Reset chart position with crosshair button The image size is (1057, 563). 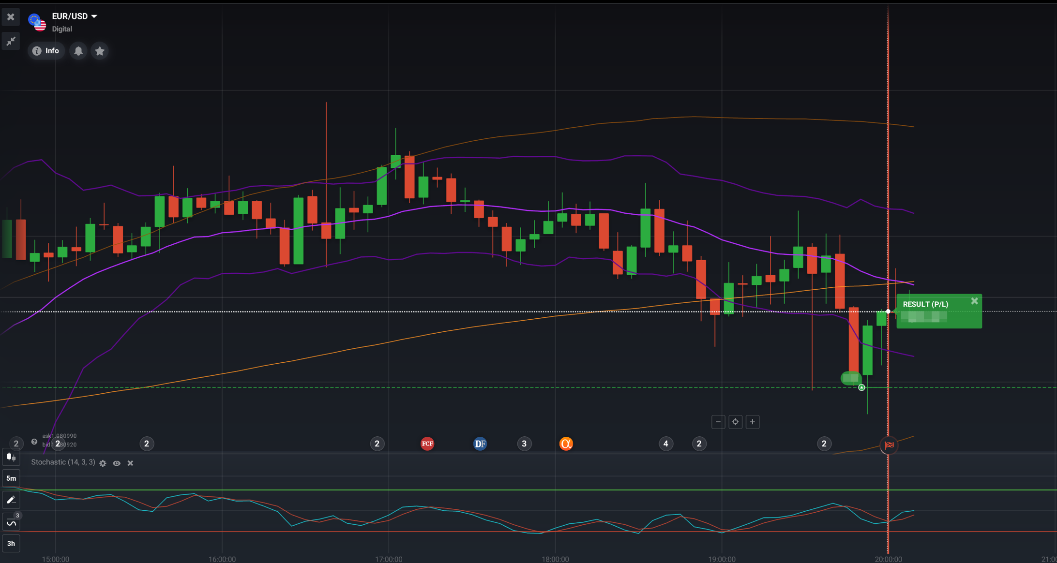pos(735,422)
